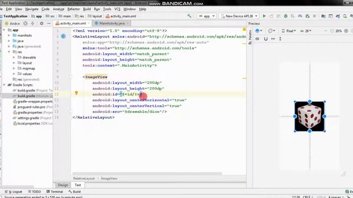The width and height of the screenshot is (353, 198).
Task: Click the Debug app bug icon
Action: (x=286, y=16)
